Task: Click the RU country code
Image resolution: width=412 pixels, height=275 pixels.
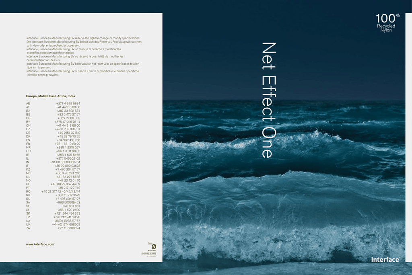Action: click(x=28, y=199)
